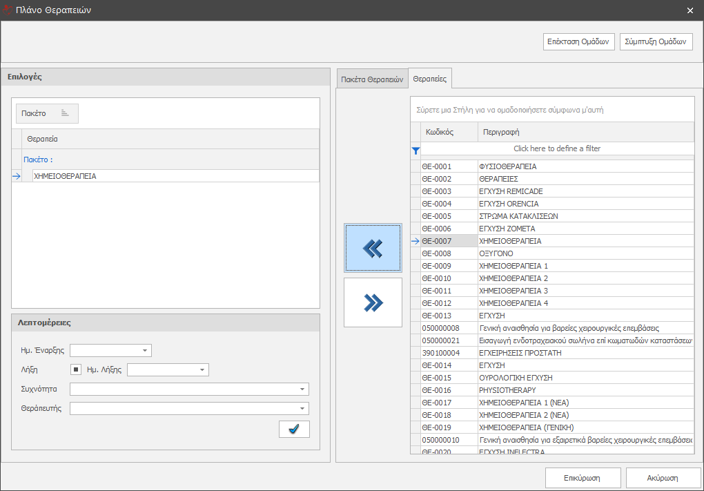The height and width of the screenshot is (491, 704).
Task: Click the filter funnel icon in grid
Action: 415,149
